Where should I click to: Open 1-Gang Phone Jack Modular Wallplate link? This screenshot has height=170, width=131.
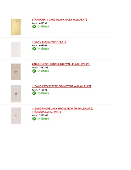[62, 110]
